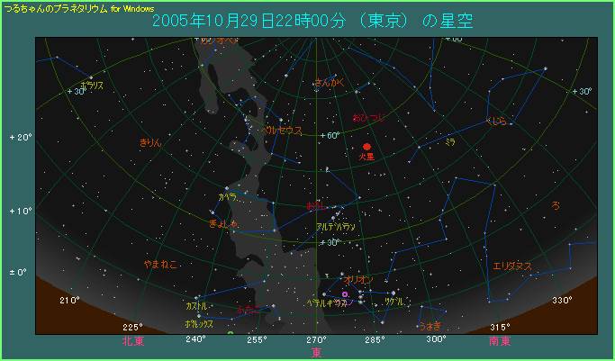The width and height of the screenshot is (615, 361).
Task: Select the やまねこ constellation label
Action: [x=160, y=263]
